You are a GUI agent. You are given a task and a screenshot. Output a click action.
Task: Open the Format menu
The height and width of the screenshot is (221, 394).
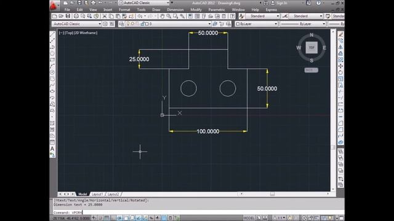[x=124, y=10]
